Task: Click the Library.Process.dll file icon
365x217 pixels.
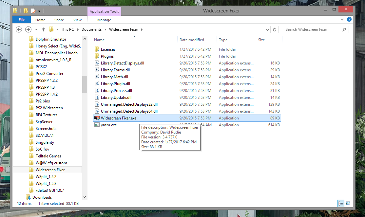Action: click(97, 90)
